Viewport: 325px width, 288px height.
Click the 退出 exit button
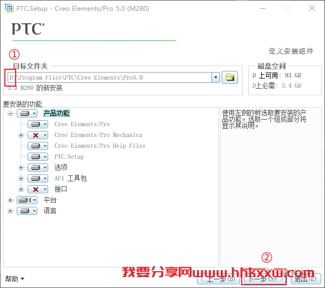click(x=306, y=279)
